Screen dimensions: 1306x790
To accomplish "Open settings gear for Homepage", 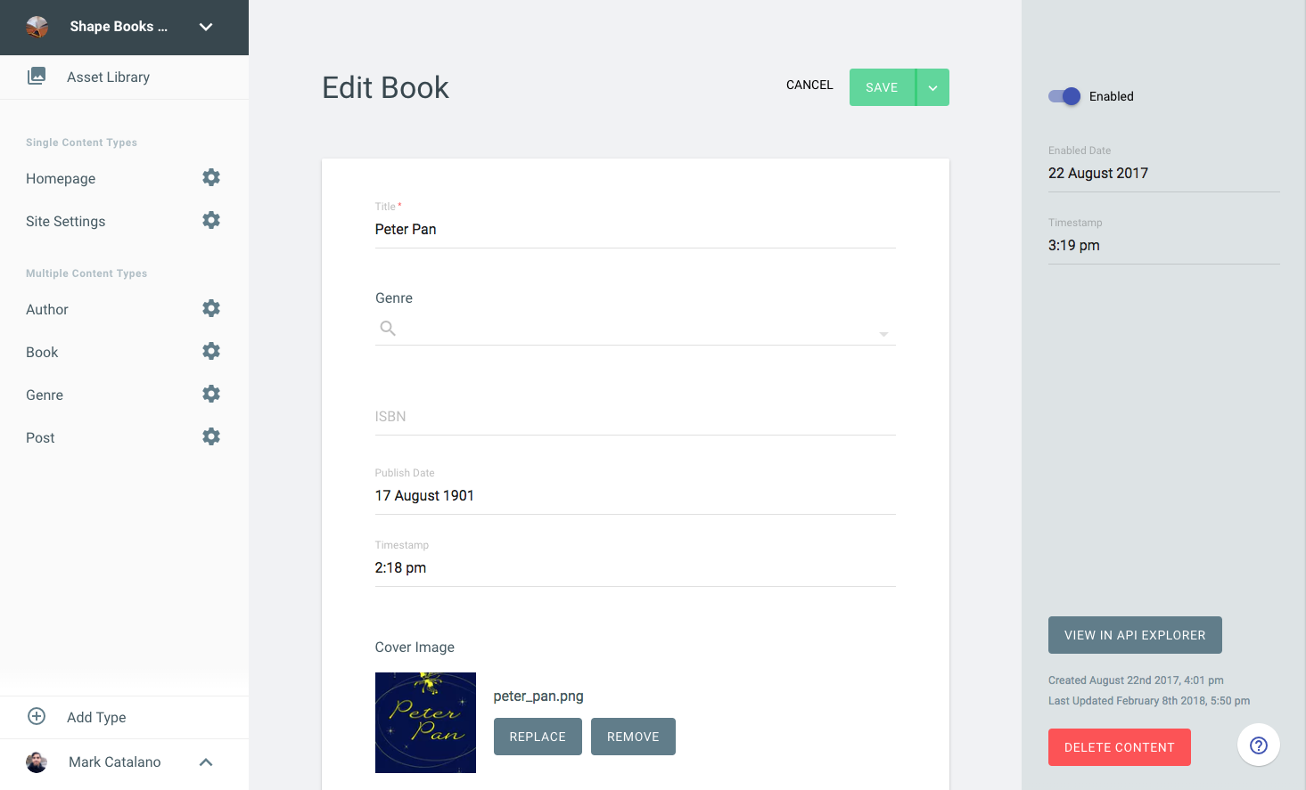I will point(211,177).
